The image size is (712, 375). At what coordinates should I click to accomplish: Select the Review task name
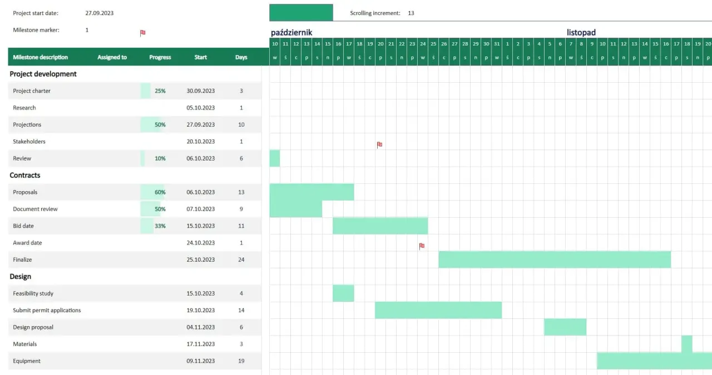tap(22, 158)
